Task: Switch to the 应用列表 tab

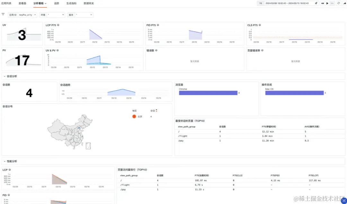Action: point(6,3)
